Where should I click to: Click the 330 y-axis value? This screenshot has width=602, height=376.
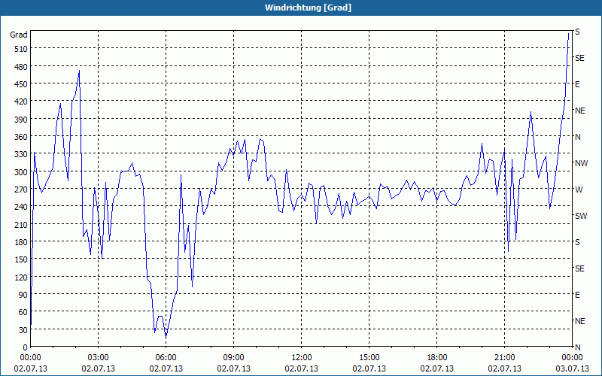tap(21, 154)
